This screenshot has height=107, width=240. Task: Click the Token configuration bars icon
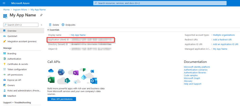[x=5, y=69]
